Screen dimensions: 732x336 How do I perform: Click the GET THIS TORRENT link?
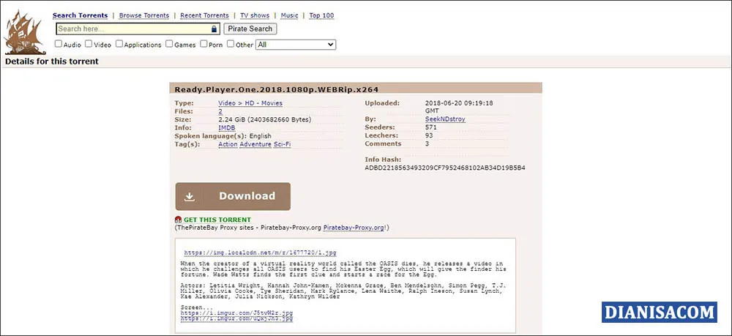(217, 220)
